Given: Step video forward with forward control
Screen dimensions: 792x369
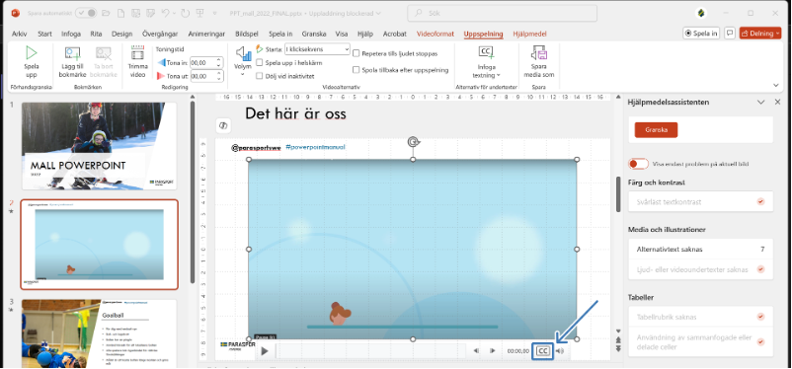Looking at the screenshot, I should pos(493,351).
